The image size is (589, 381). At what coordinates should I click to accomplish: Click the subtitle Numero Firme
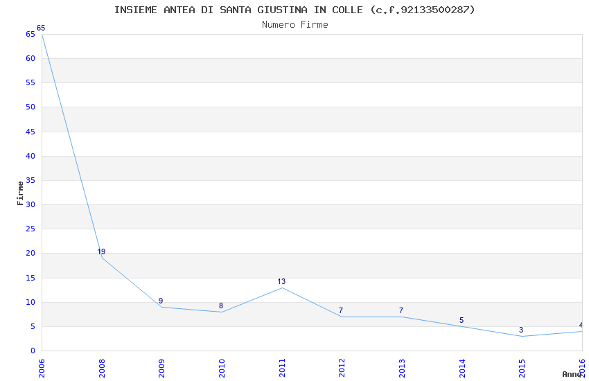click(x=295, y=25)
